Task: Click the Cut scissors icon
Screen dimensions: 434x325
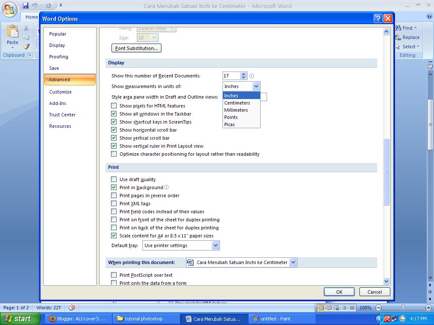Action: tap(26, 28)
